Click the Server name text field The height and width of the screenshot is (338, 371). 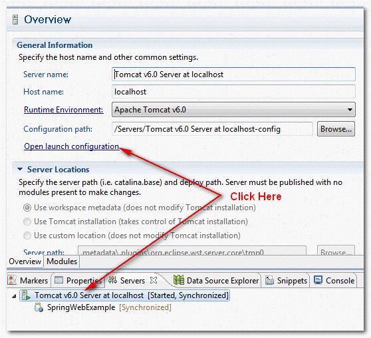[x=233, y=75]
